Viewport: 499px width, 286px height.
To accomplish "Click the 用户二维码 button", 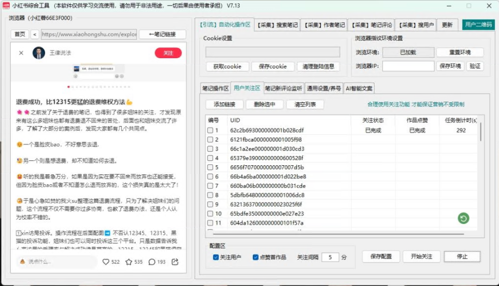I will click(x=478, y=24).
